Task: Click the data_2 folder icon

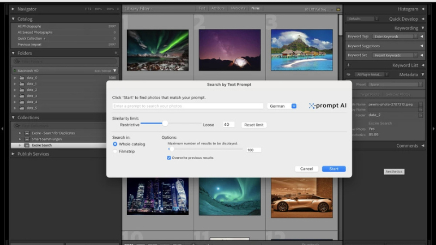Action: pyautogui.click(x=22, y=90)
